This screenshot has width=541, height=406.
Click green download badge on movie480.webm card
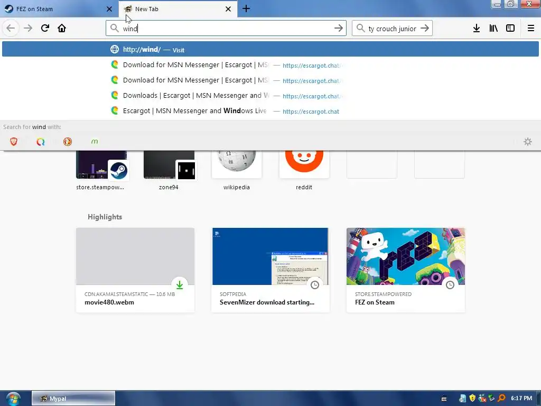click(180, 285)
